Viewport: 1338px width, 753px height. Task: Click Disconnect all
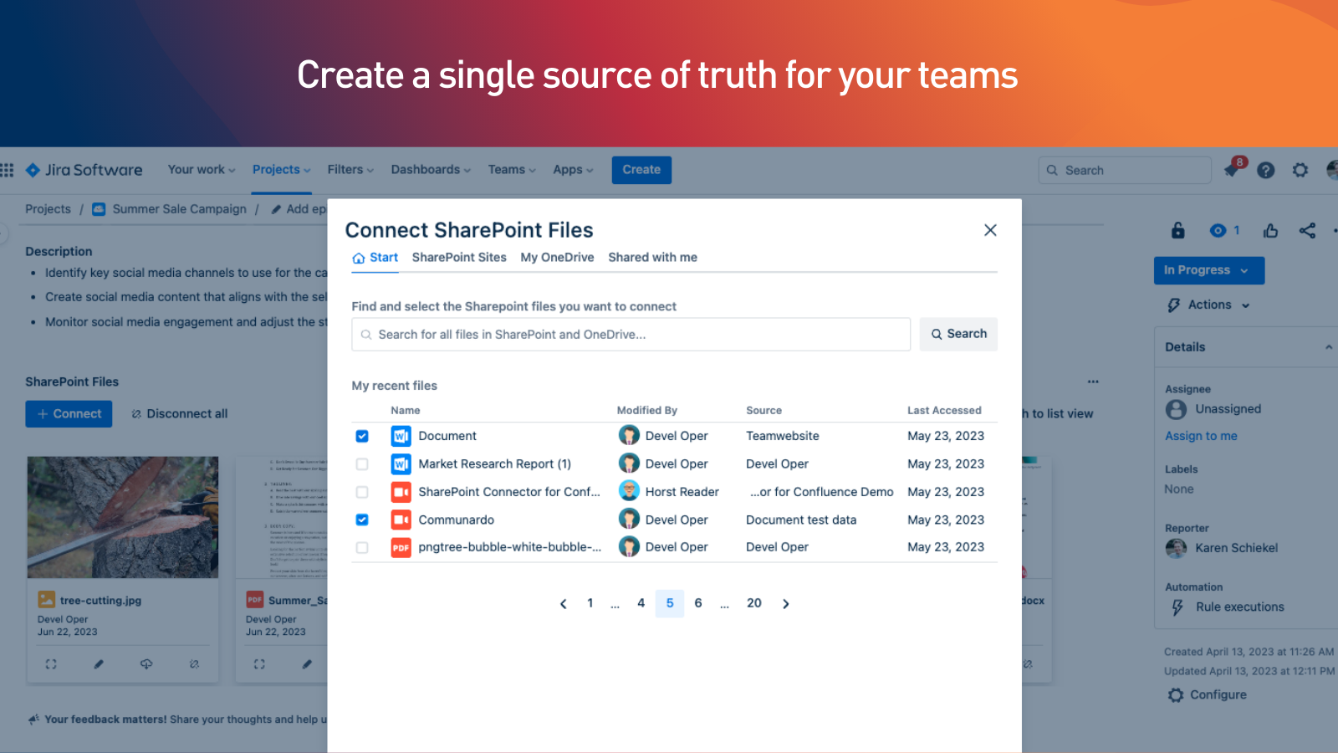point(179,413)
